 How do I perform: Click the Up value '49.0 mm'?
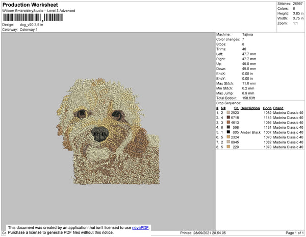[249, 64]
